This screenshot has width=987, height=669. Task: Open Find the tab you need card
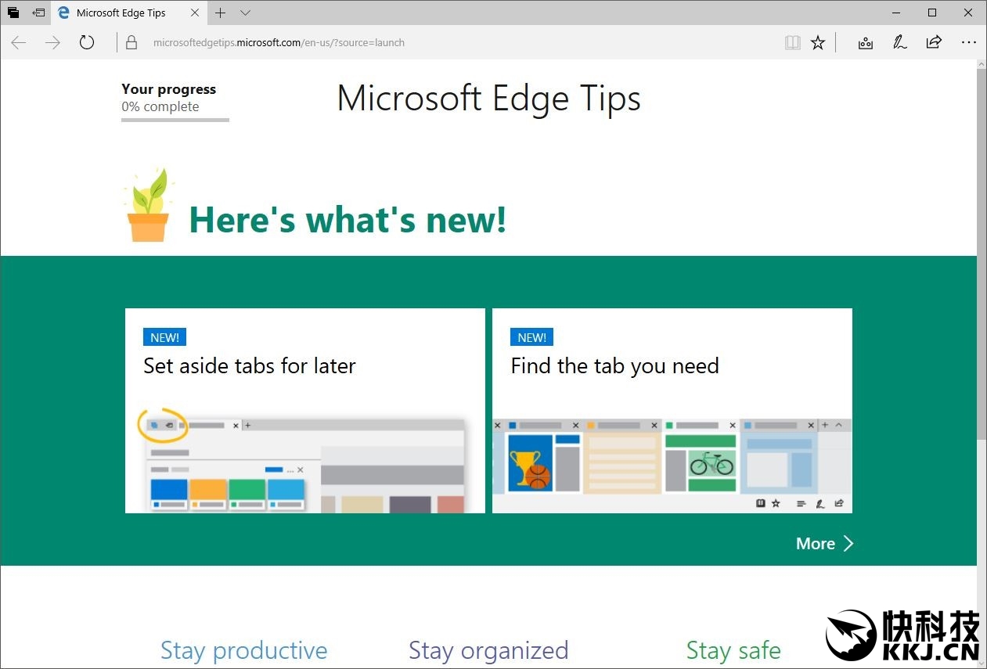(672, 411)
